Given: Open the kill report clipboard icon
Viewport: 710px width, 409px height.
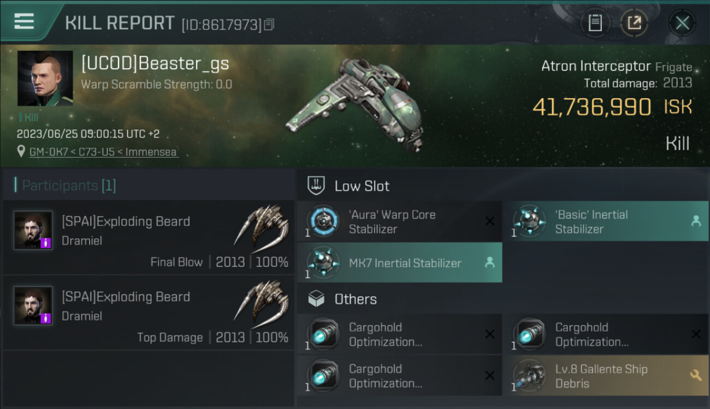Looking at the screenshot, I should [595, 23].
